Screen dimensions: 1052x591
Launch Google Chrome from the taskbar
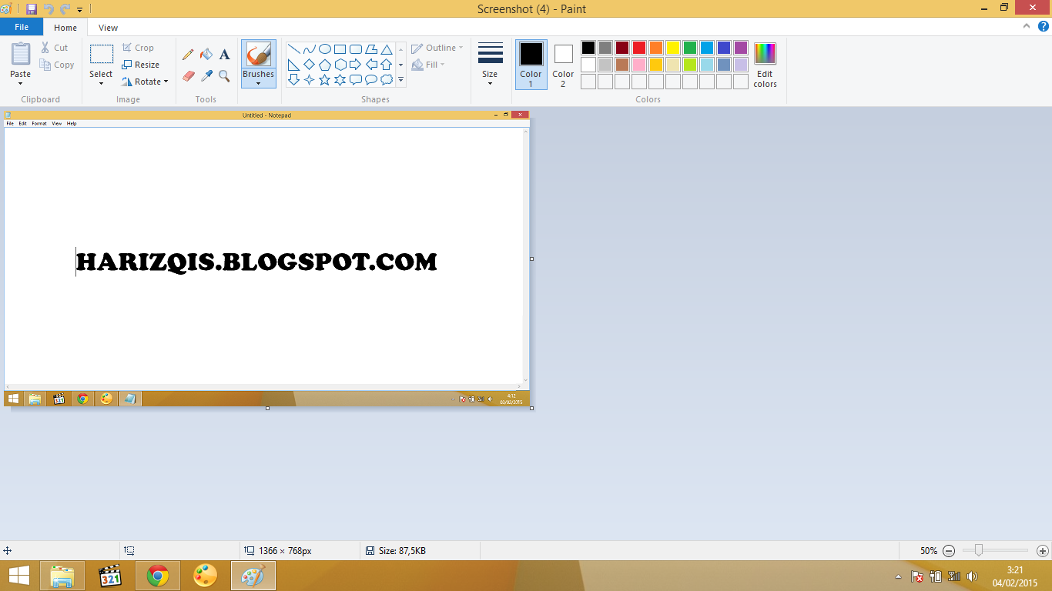[x=157, y=575]
